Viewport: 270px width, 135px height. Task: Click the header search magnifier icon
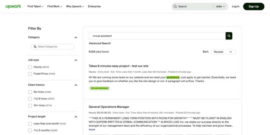(x=175, y=6)
